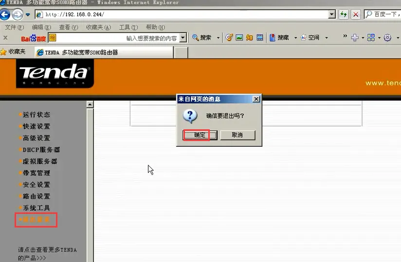The height and width of the screenshot is (262, 401).
Task: Open the dropdown arrow next to 搜藏
Action: 295,38
